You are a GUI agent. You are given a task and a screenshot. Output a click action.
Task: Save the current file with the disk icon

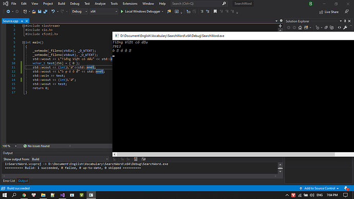coord(40,11)
